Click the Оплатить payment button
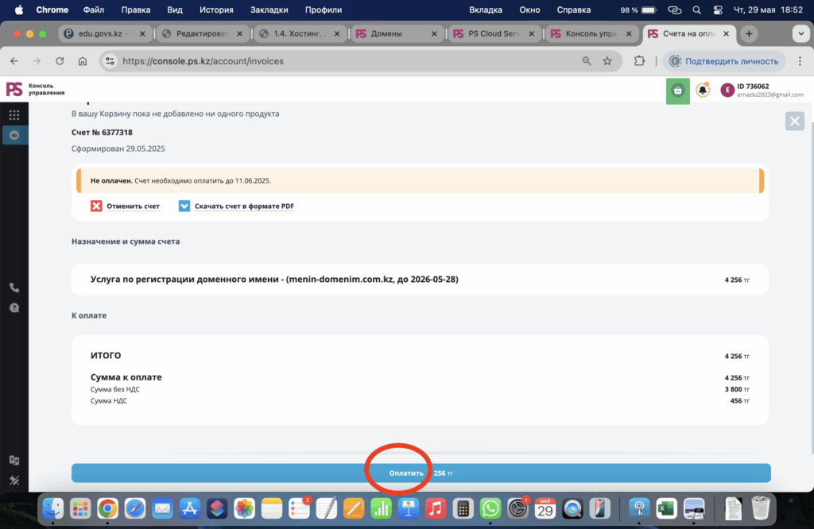Image resolution: width=814 pixels, height=529 pixels. pyautogui.click(x=421, y=473)
